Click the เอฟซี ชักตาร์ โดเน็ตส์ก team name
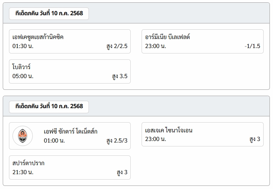The height and width of the screenshot is (189, 273). 71,132
